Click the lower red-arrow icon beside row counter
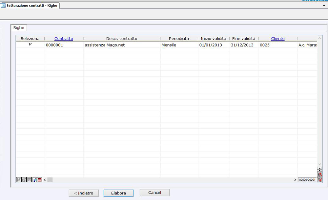This screenshot has height=200, width=328. (x=319, y=180)
